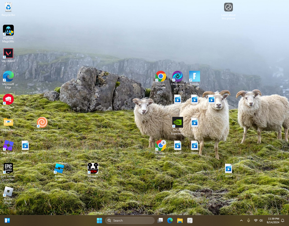Launch iMyFone MagicMic shortcut
Screen dimensions: 289x226
(x=8, y=30)
